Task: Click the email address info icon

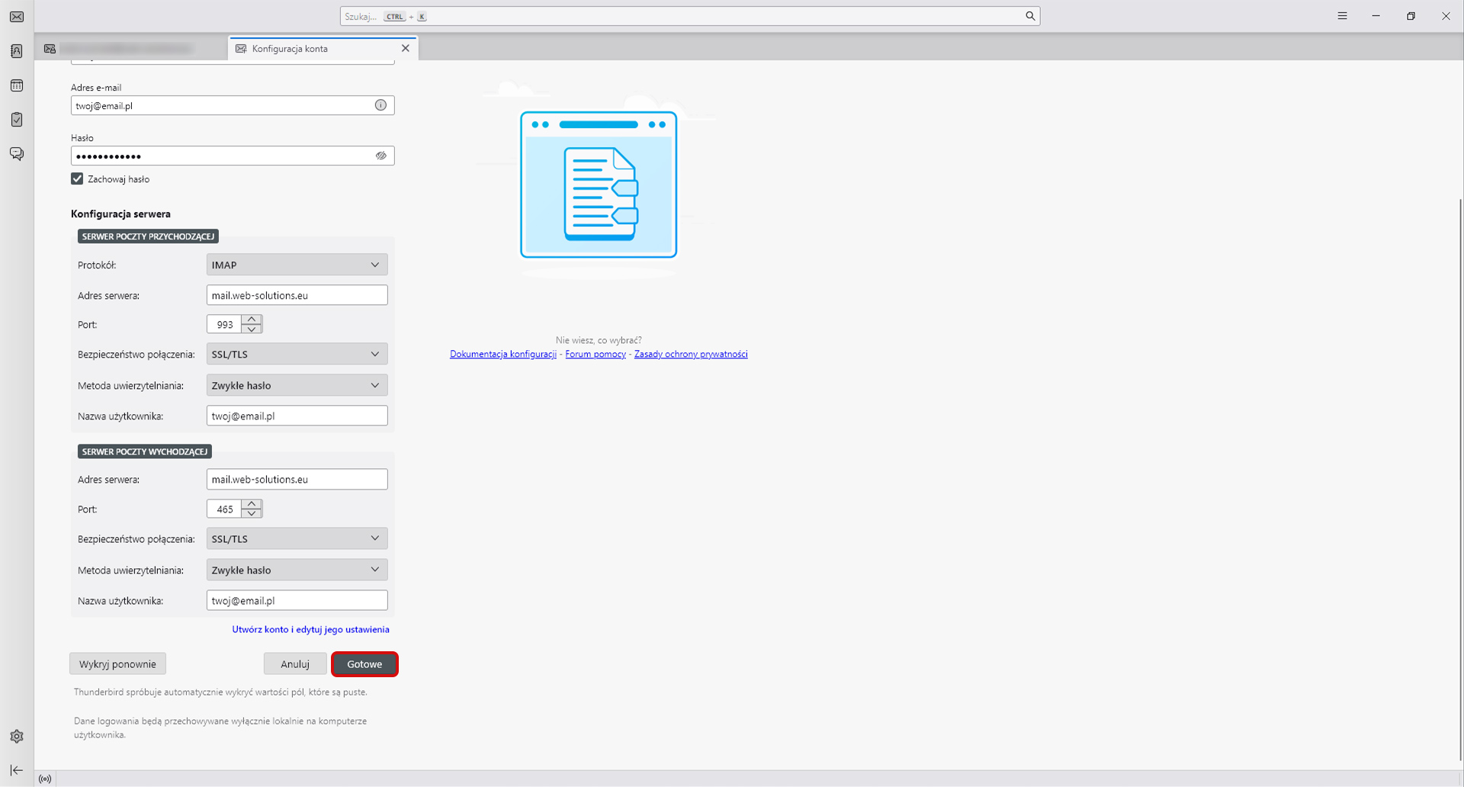Action: [x=380, y=105]
